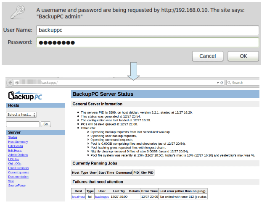Click the key icon in login dialog
Screen dimensions: 267x204
[x=18, y=12]
